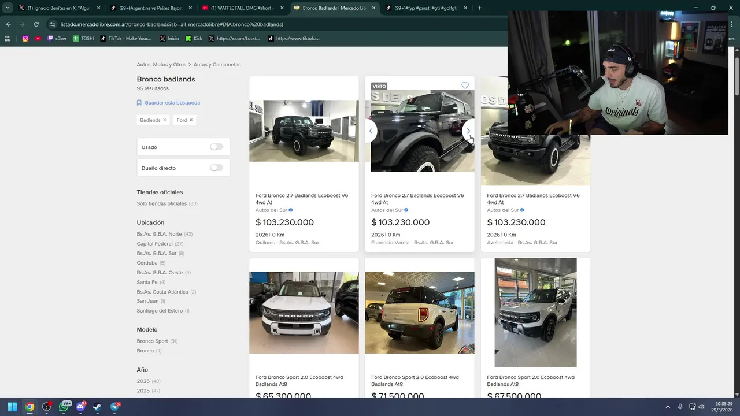Open the site information icon in address bar
The width and height of the screenshot is (740, 416).
click(53, 24)
